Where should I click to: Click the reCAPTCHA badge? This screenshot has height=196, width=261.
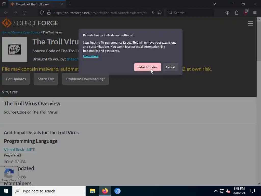point(9,174)
